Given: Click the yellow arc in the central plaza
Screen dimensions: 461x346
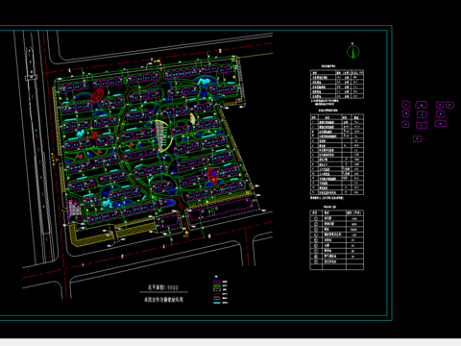Looking at the screenshot, I should 167,136.
